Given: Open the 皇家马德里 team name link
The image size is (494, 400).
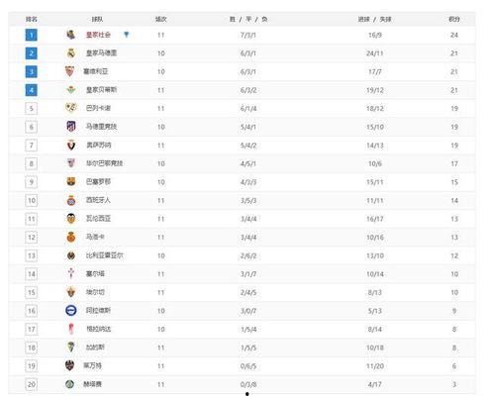Looking at the screenshot, I should (x=101, y=53).
